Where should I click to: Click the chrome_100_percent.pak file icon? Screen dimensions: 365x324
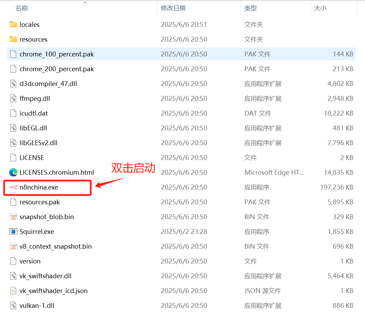tap(13, 54)
